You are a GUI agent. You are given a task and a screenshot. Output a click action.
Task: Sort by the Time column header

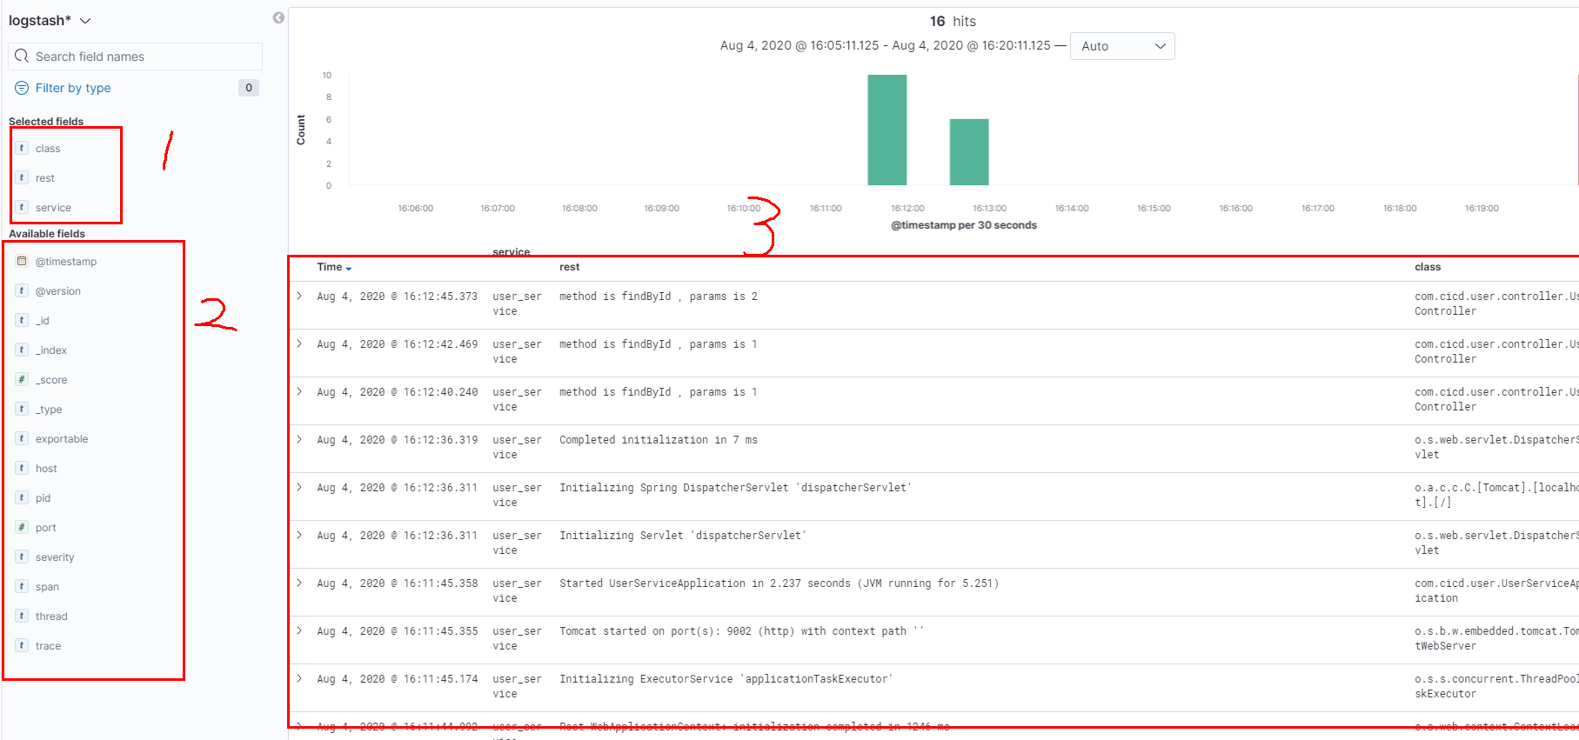334,267
